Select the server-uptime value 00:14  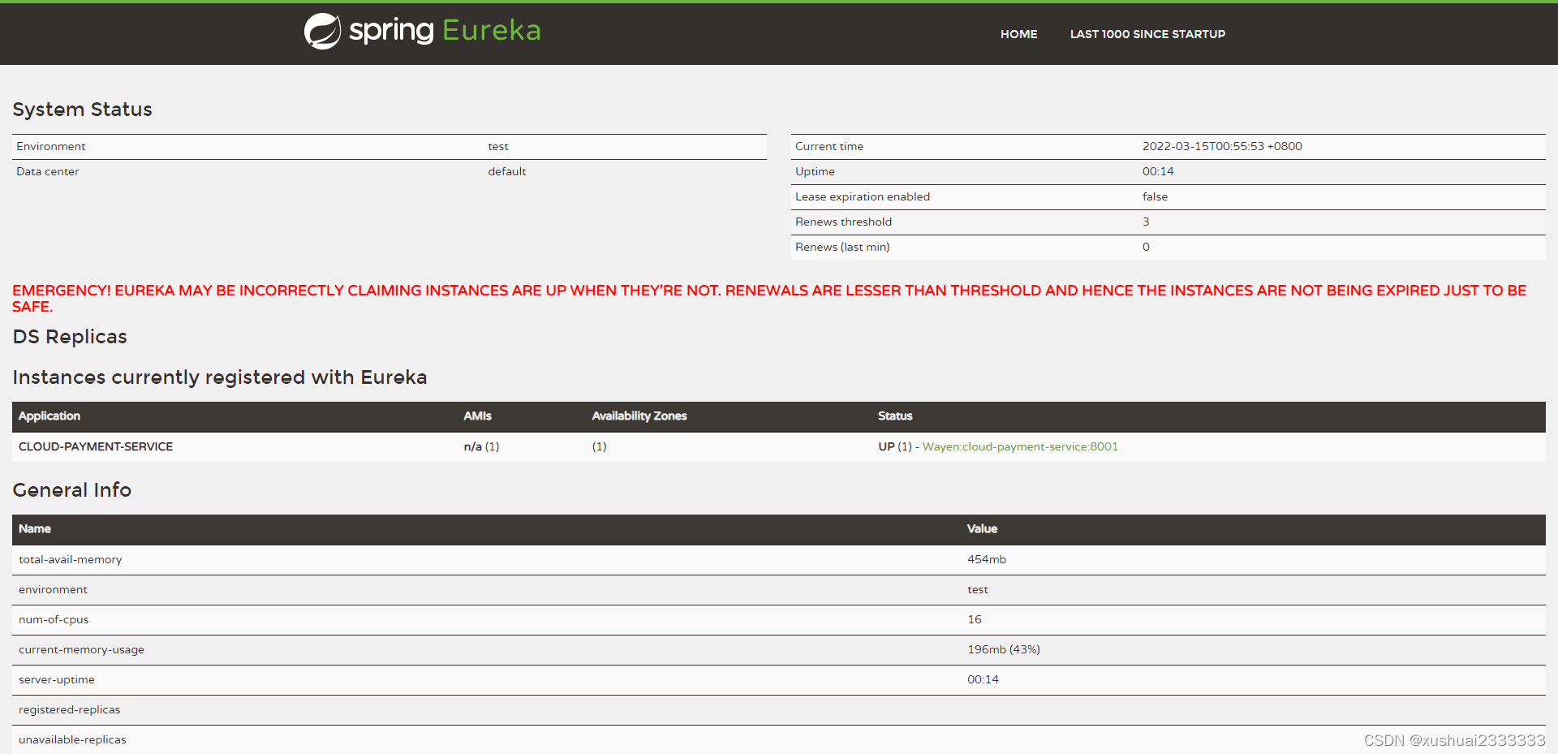(983, 679)
